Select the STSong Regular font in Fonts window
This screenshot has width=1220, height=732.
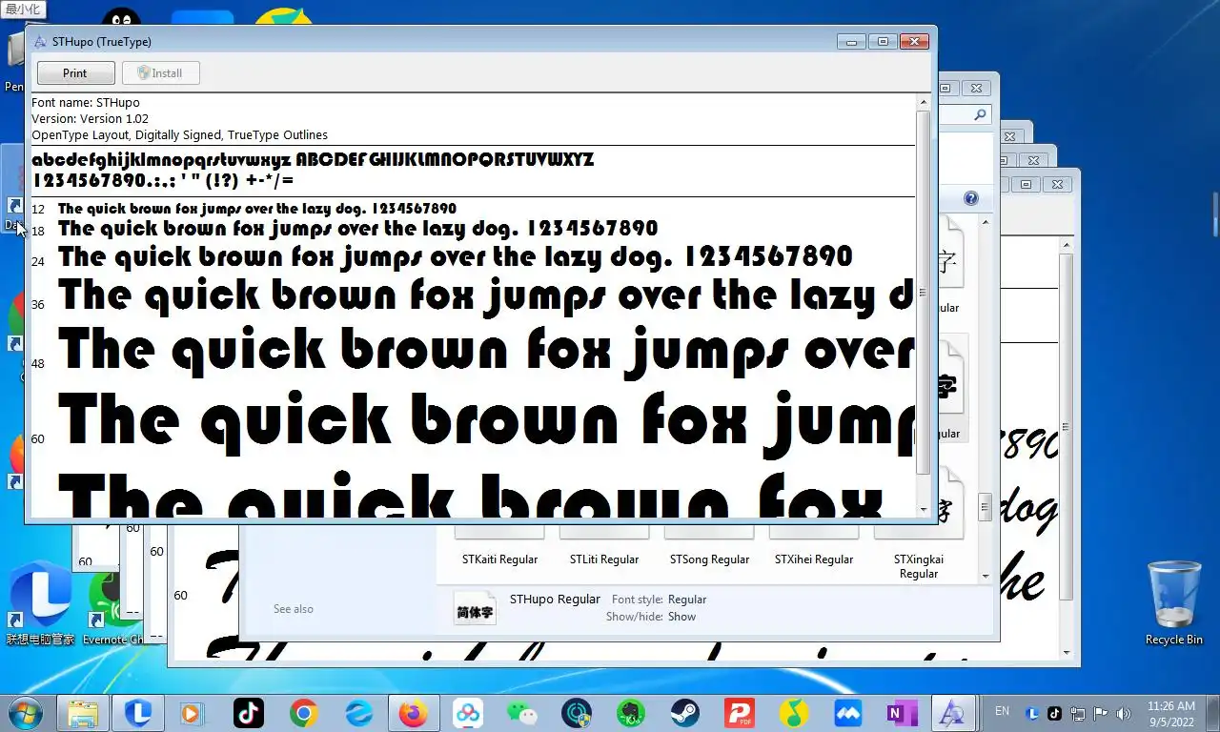pos(709,559)
